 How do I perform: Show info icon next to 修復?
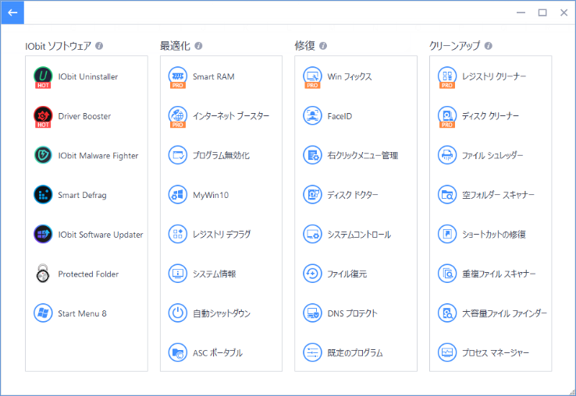click(x=323, y=46)
